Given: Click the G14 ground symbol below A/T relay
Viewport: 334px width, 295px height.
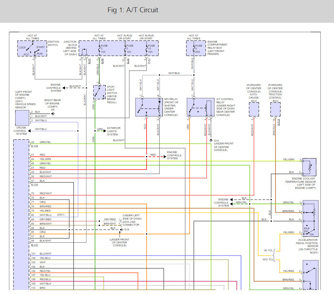Looking at the screenshot, I should [x=211, y=140].
